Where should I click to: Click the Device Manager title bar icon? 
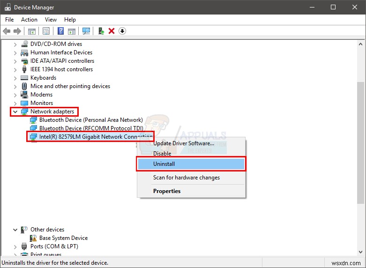[7, 7]
